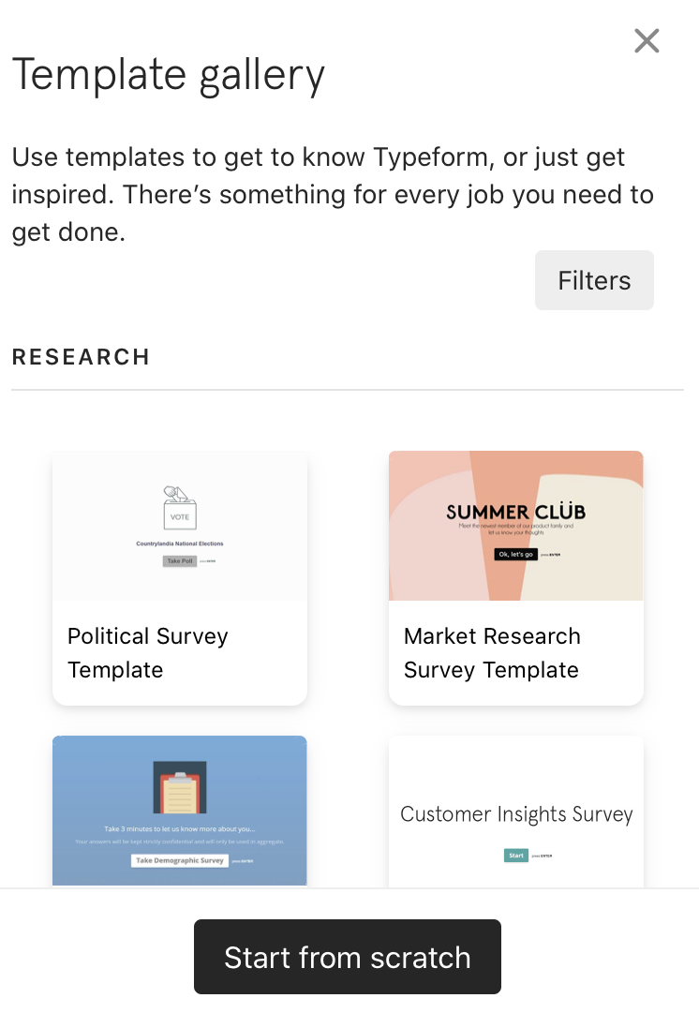Click the Take Demographic Survey preview button
Screen dimensions: 699x1013
(x=180, y=860)
